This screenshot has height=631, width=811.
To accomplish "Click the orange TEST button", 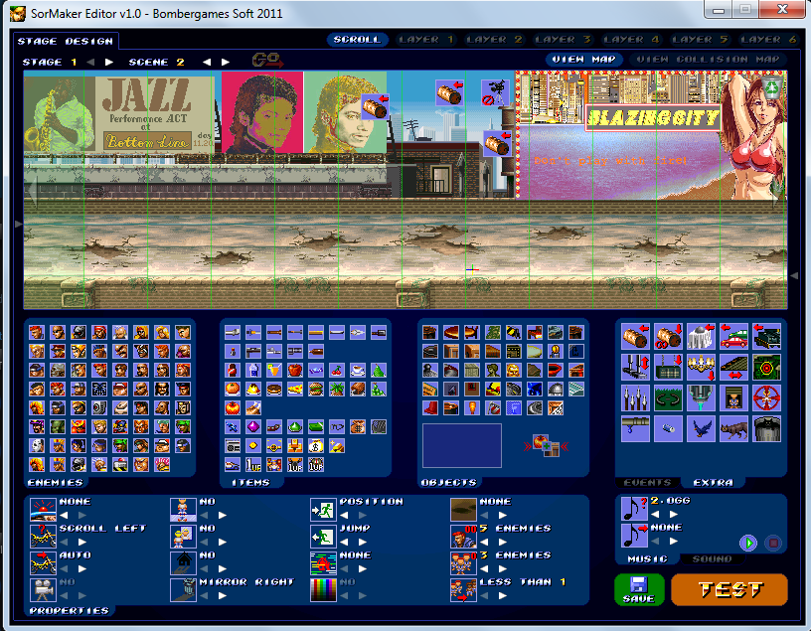I will point(730,589).
